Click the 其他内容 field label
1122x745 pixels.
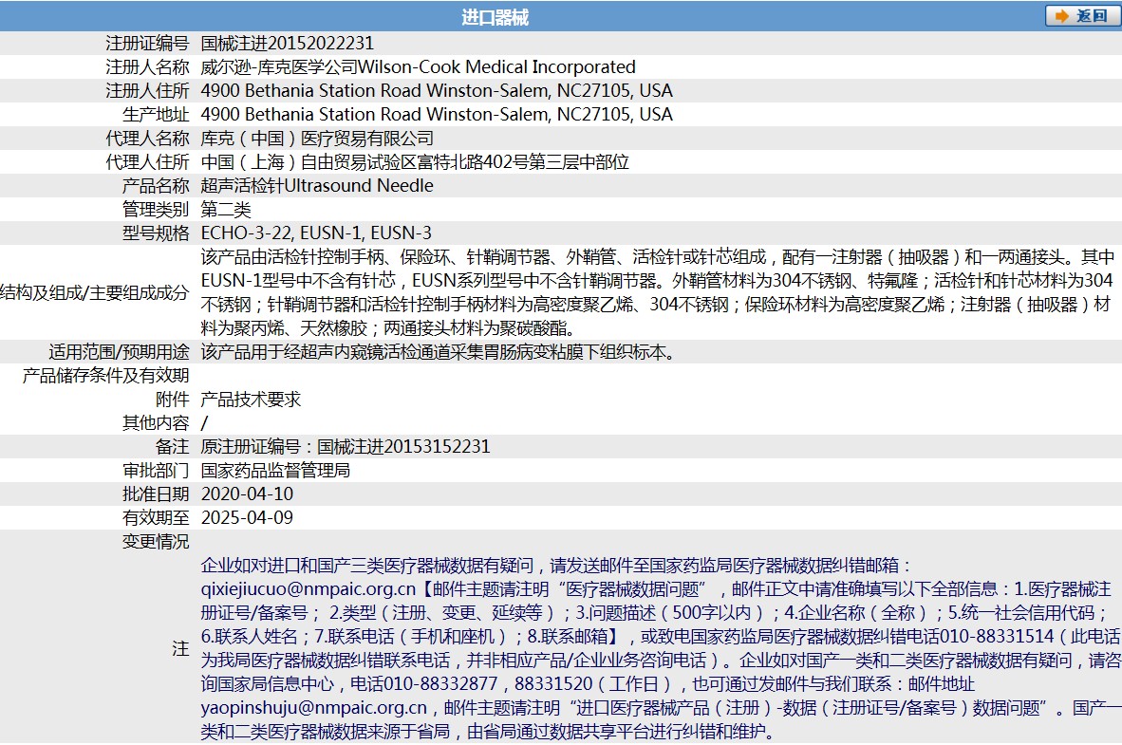(x=156, y=423)
